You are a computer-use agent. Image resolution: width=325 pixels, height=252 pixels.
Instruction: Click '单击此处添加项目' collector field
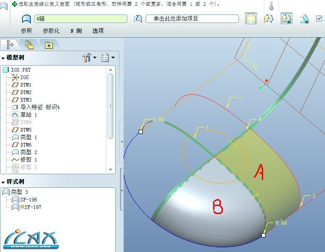(x=192, y=19)
